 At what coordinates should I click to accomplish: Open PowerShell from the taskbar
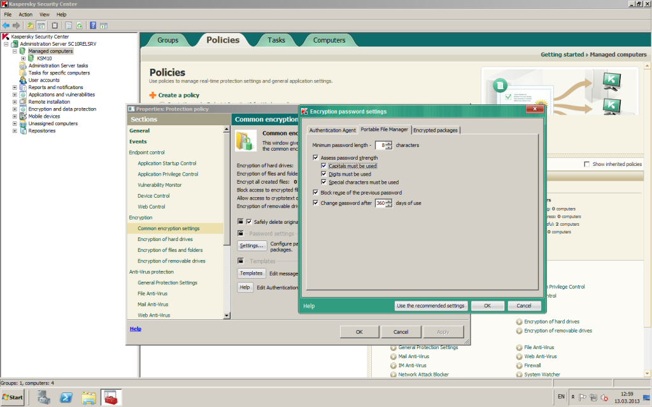pyautogui.click(x=66, y=397)
